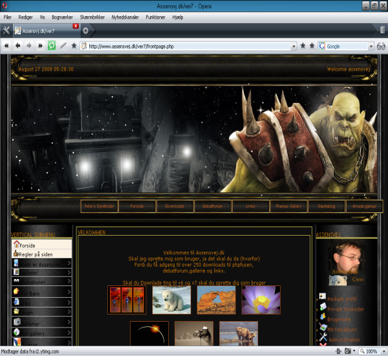Screen dimensions: 388x356
Task: Click the flame hand icon beside For Børn
Action: point(16,291)
